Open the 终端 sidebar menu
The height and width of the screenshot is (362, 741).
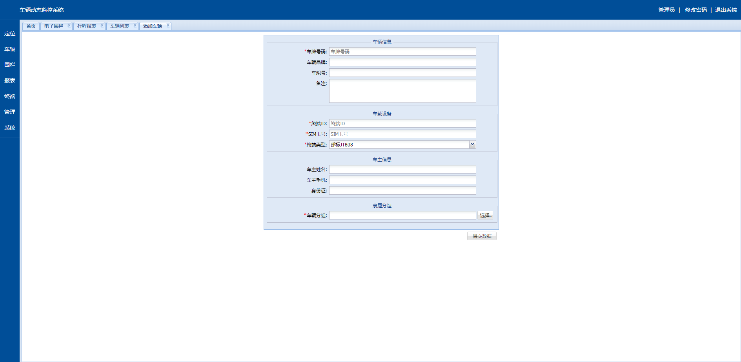click(10, 97)
